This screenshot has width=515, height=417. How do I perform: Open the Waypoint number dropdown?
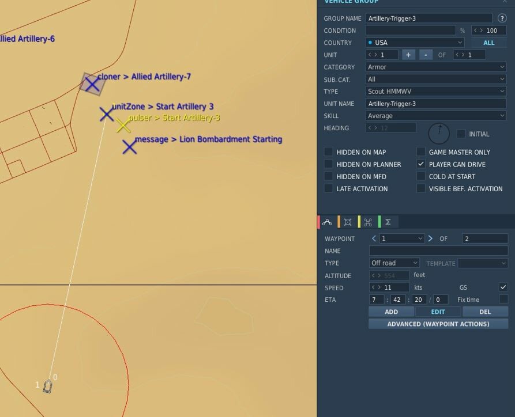point(402,238)
